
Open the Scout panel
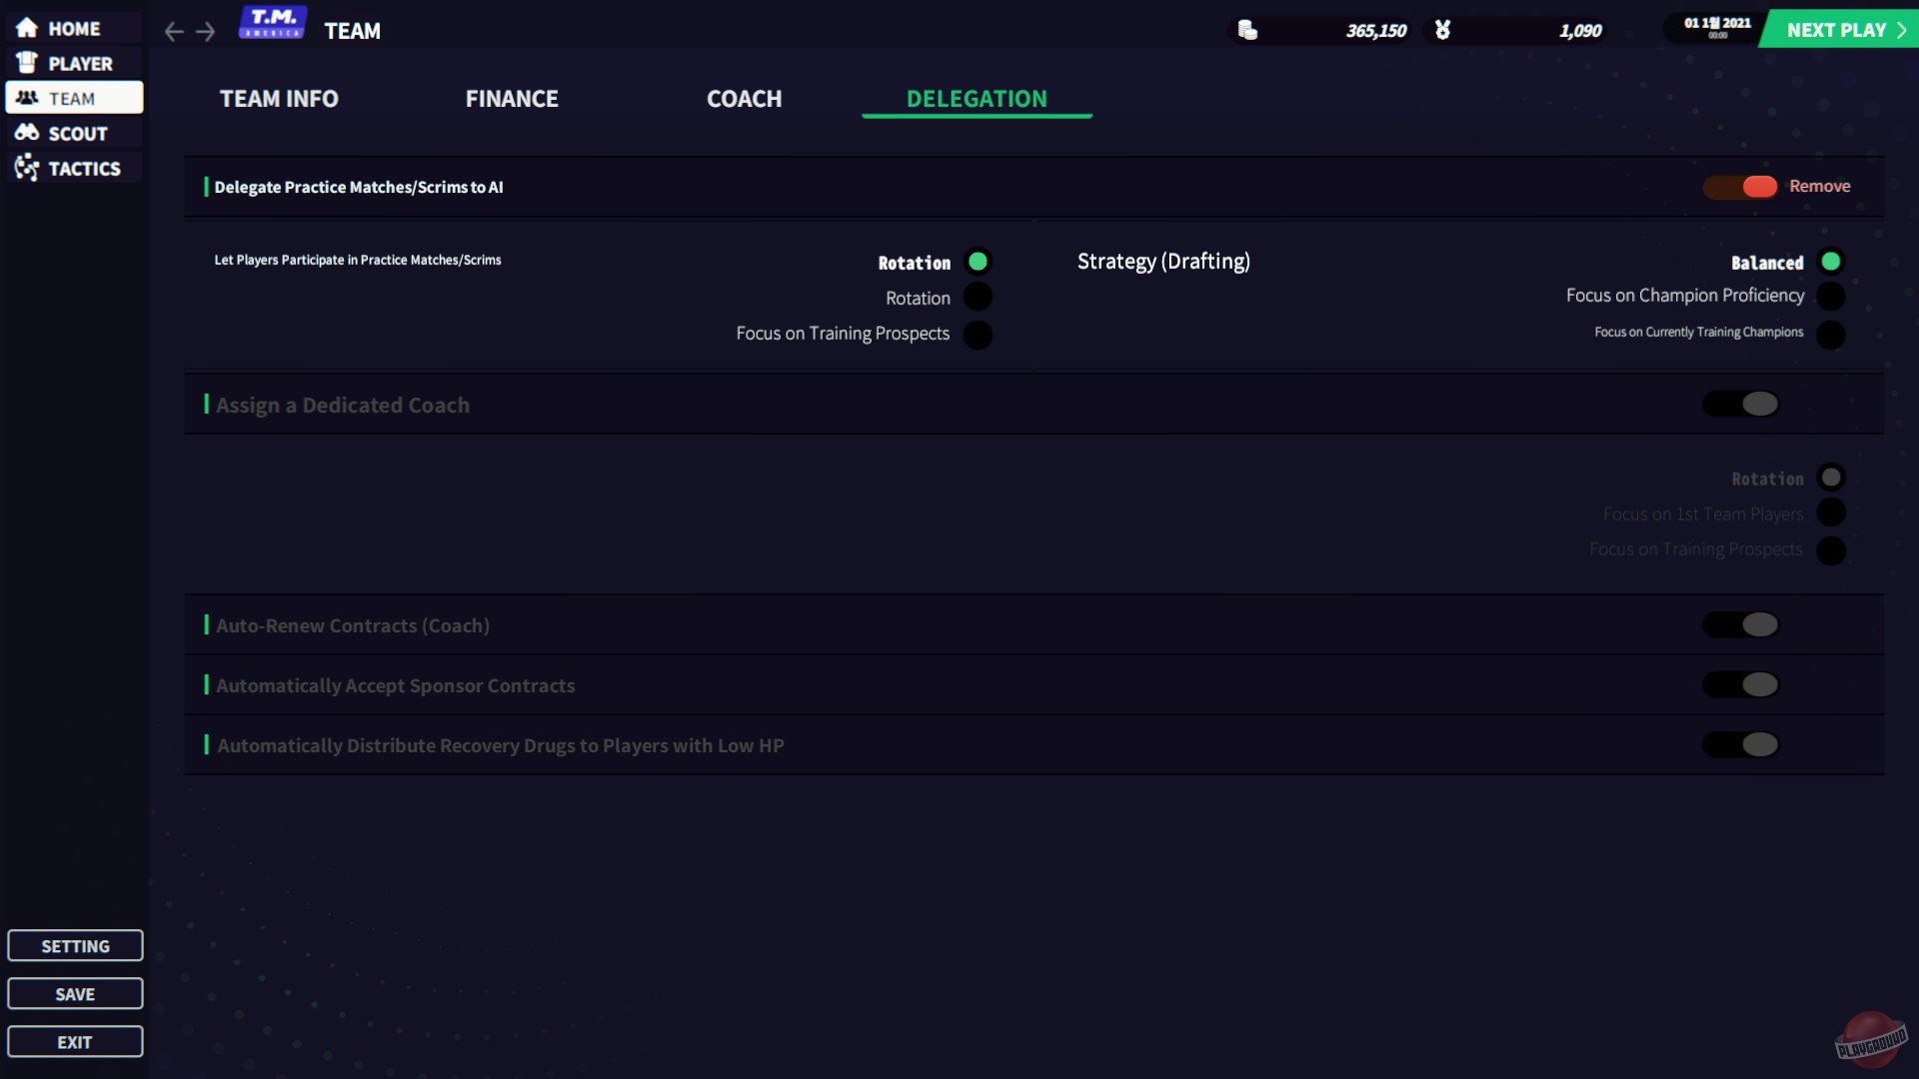click(75, 133)
